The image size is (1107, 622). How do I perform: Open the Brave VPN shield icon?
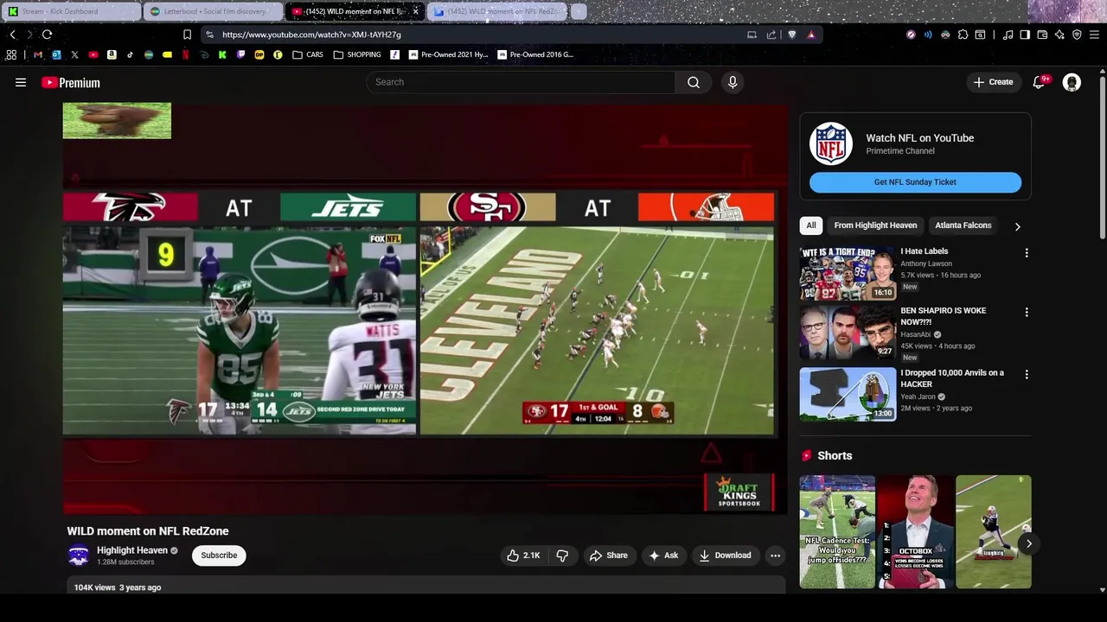pos(1077,35)
